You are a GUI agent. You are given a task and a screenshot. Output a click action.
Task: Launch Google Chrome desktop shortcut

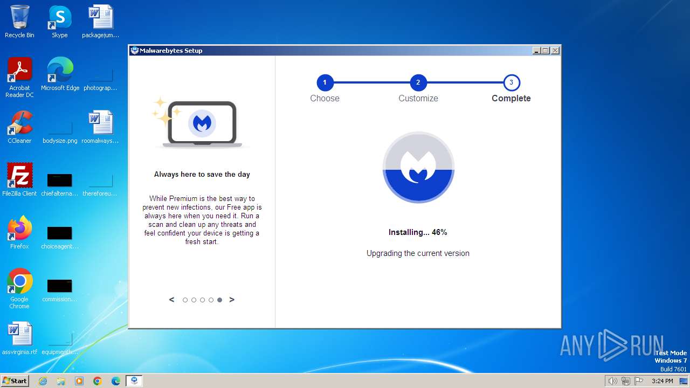[x=19, y=289]
